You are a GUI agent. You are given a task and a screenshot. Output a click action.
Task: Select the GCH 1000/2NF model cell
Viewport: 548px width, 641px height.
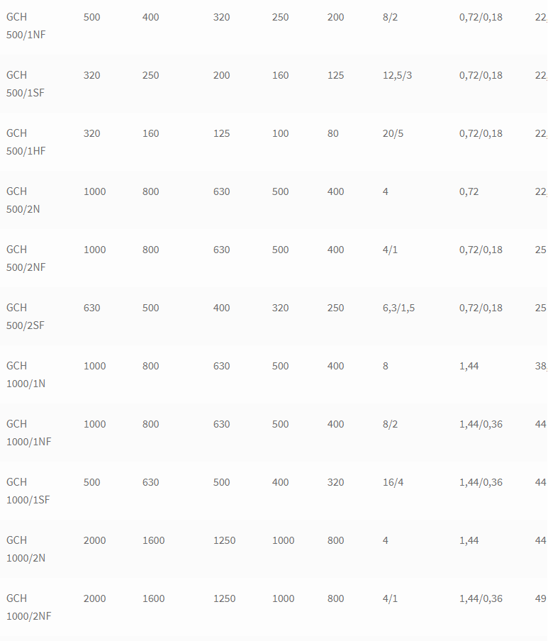click(28, 607)
